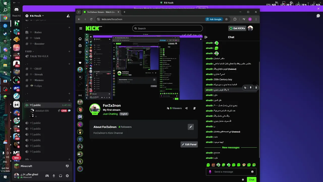
Task: Bookmark this tab with the star icon
Action: pyautogui.click(x=226, y=19)
